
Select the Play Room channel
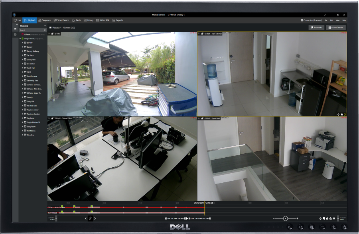pyautogui.click(x=30, y=118)
